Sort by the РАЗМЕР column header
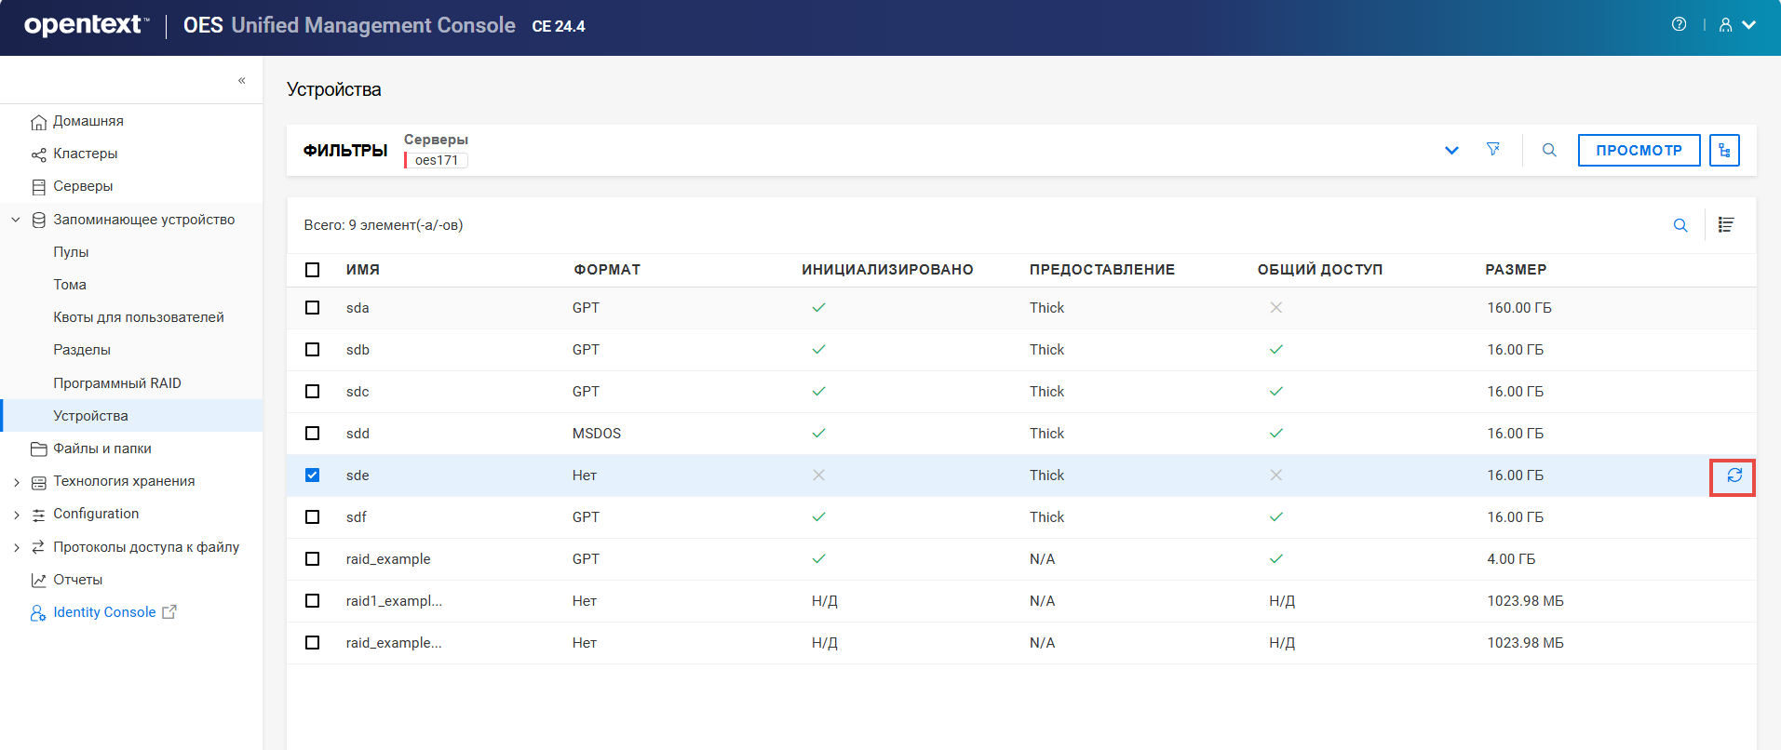Screen dimensions: 1781x750 (x=1516, y=270)
